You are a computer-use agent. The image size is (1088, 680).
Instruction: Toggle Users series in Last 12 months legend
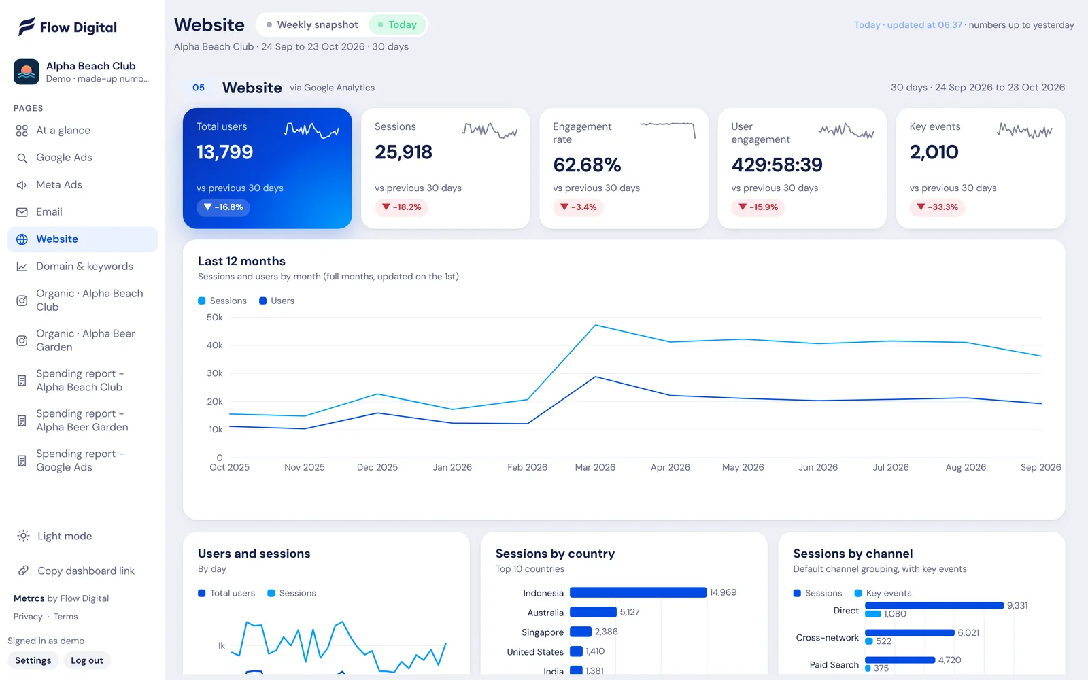pos(277,301)
